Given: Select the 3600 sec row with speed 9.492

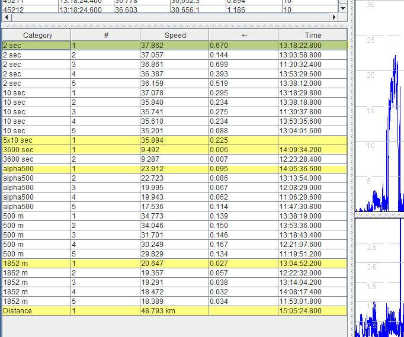Looking at the screenshot, I should (175, 150).
